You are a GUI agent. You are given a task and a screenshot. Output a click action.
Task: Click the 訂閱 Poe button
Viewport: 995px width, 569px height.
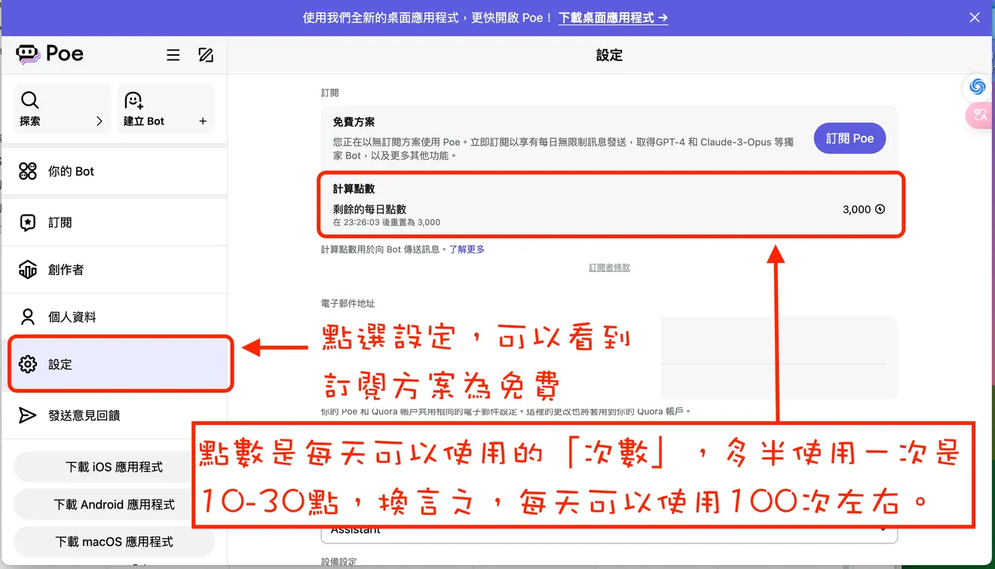click(850, 138)
